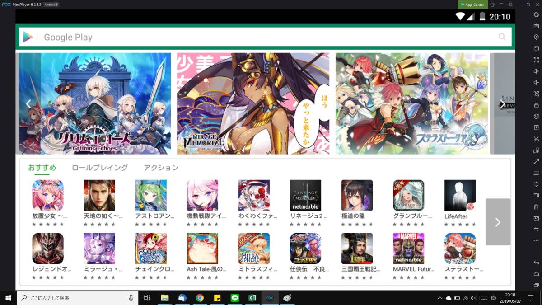Open the Nox title bar hamburger menu
This screenshot has width=542, height=305.
(501, 5)
